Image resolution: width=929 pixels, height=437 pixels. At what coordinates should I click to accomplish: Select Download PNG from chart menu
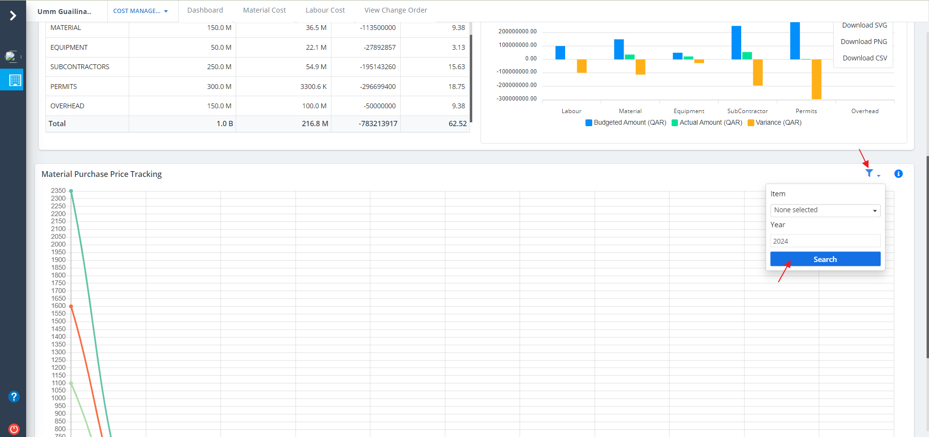[864, 42]
